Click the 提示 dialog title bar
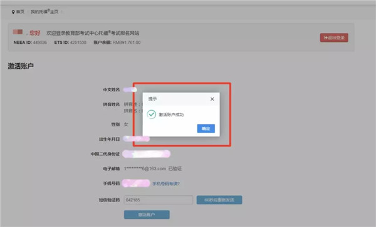Viewport: 376px width, 227px height. coord(181,99)
